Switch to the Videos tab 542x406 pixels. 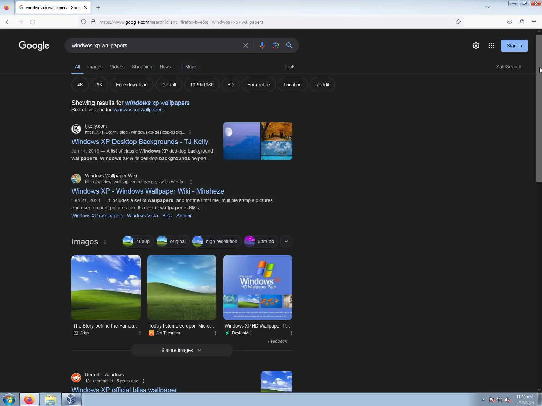(117, 67)
